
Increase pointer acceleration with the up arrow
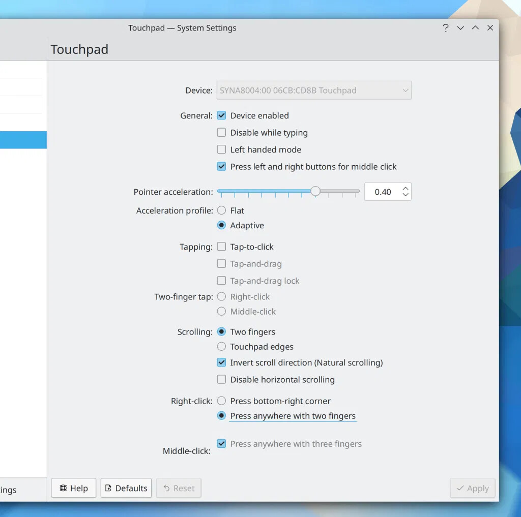click(406, 188)
